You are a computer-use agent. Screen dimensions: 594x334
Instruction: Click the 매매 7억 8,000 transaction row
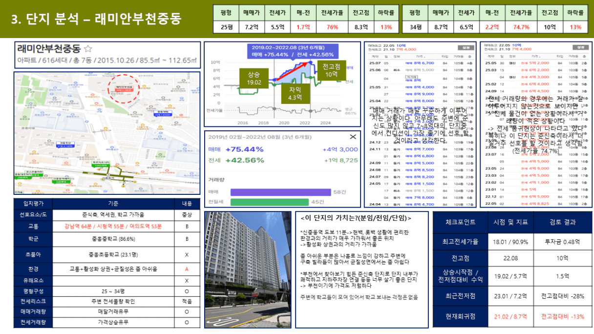coord(421,197)
